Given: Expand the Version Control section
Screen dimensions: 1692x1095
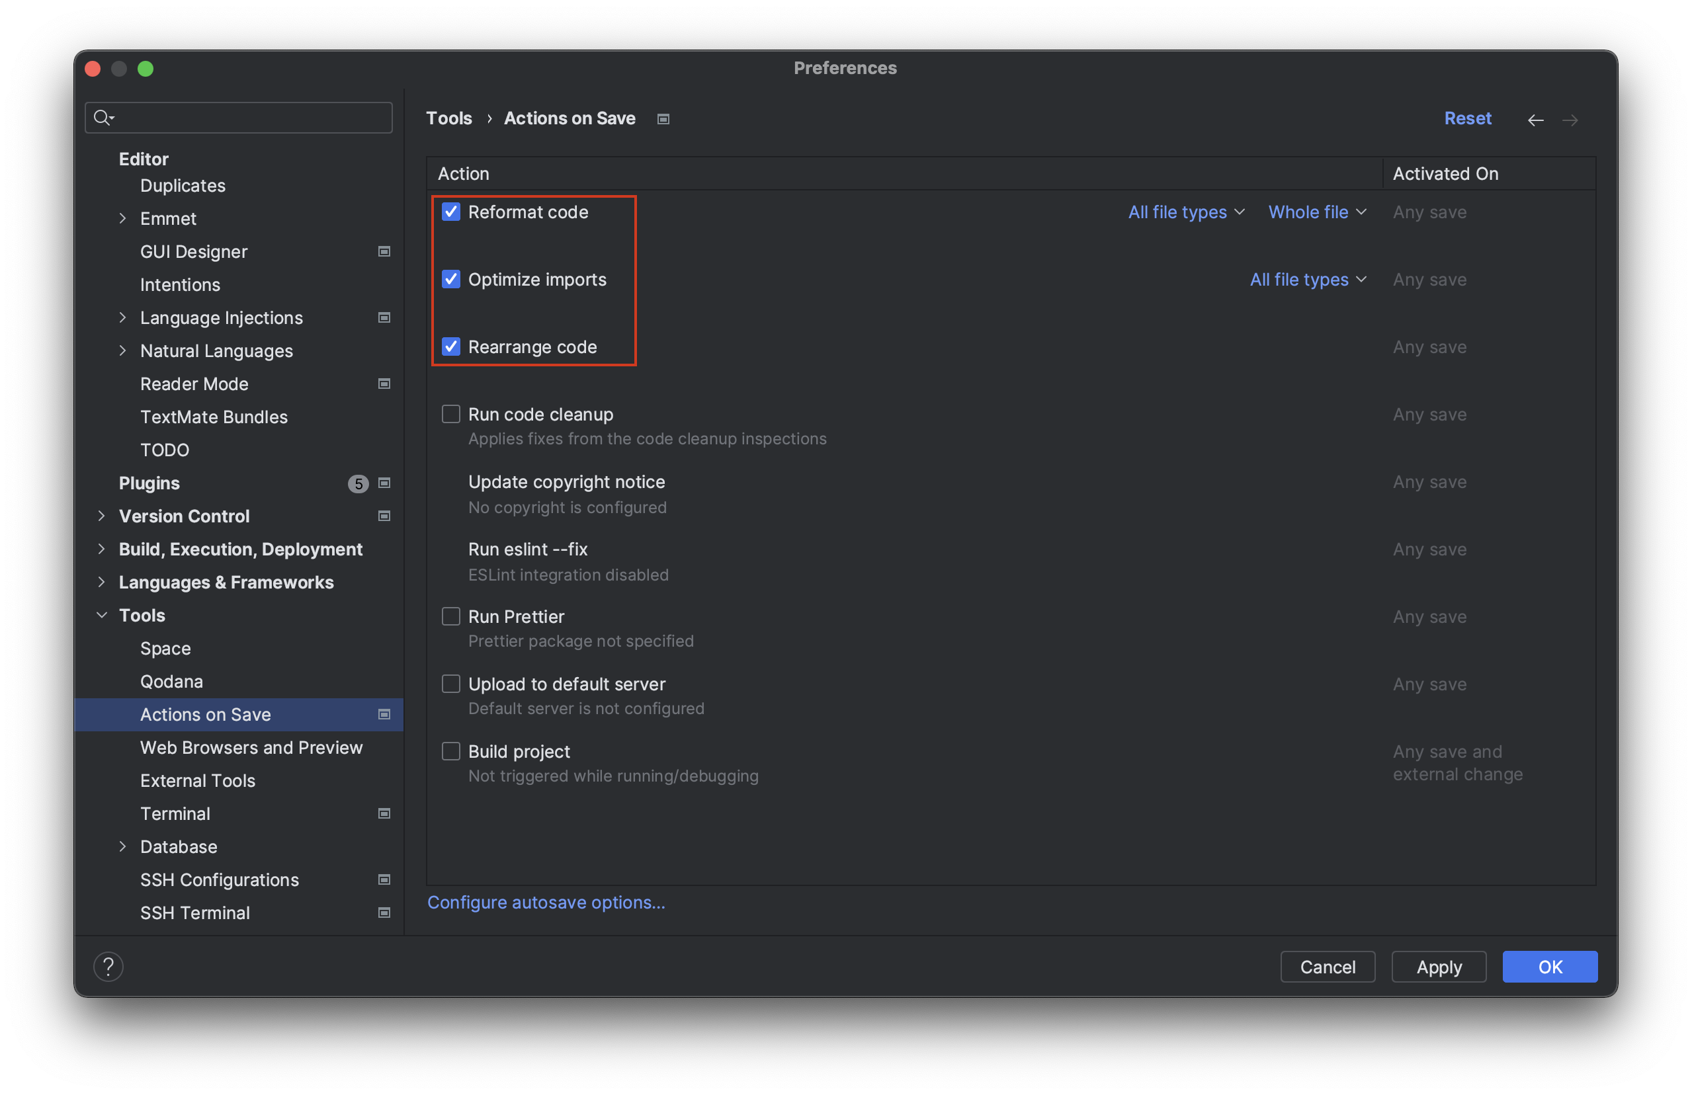Looking at the screenshot, I should pos(101,516).
